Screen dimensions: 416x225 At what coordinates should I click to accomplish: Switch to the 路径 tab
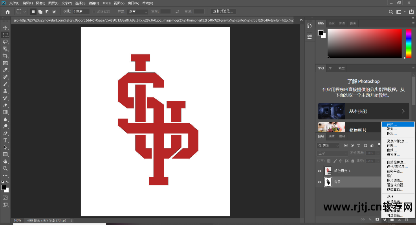[x=342, y=136]
